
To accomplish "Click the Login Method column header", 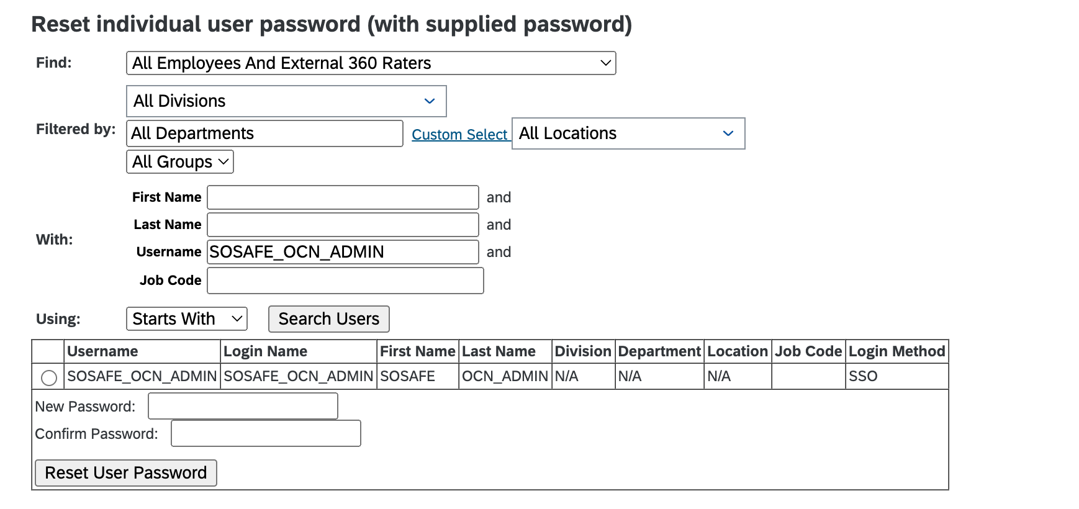I will [x=896, y=351].
